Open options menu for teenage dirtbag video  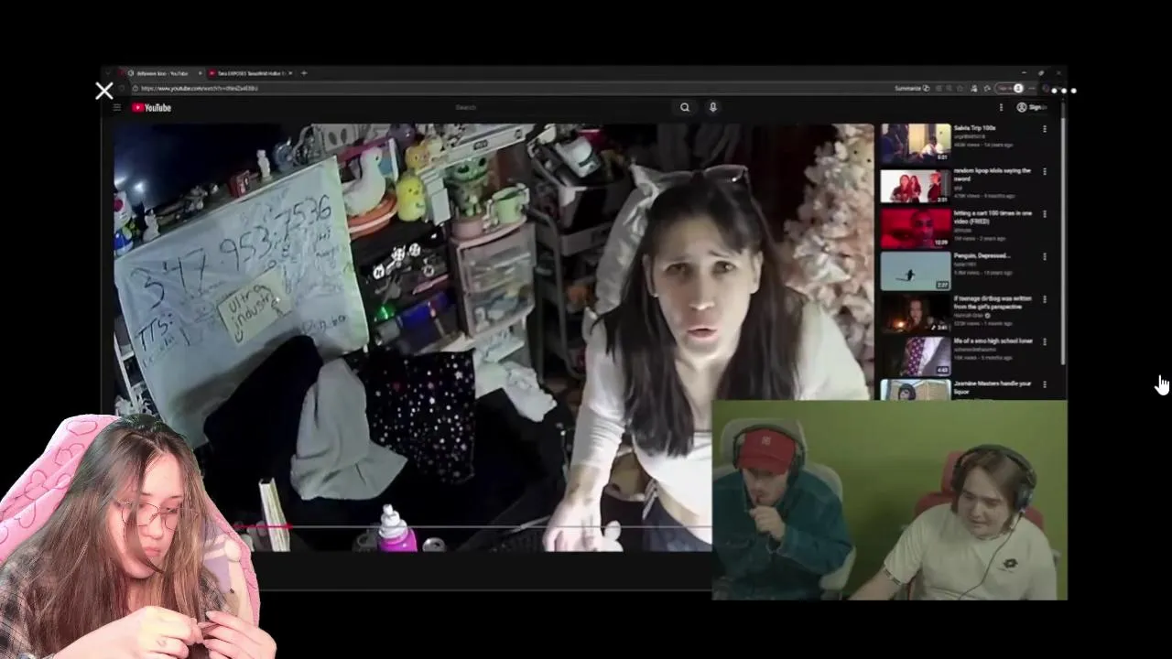1044,299
